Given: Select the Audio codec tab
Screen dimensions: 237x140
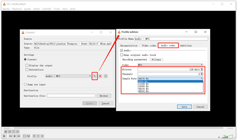Looking at the screenshot, I should pyautogui.click(x=168, y=45).
